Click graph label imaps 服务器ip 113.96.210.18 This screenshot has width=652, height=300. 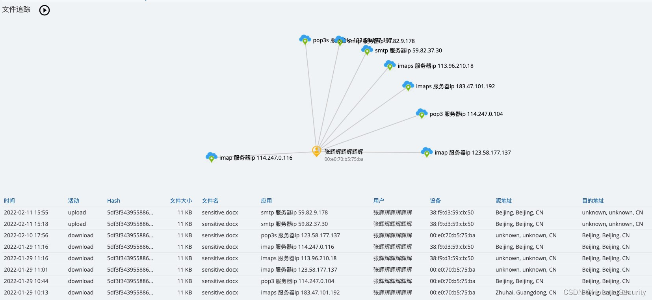point(436,66)
